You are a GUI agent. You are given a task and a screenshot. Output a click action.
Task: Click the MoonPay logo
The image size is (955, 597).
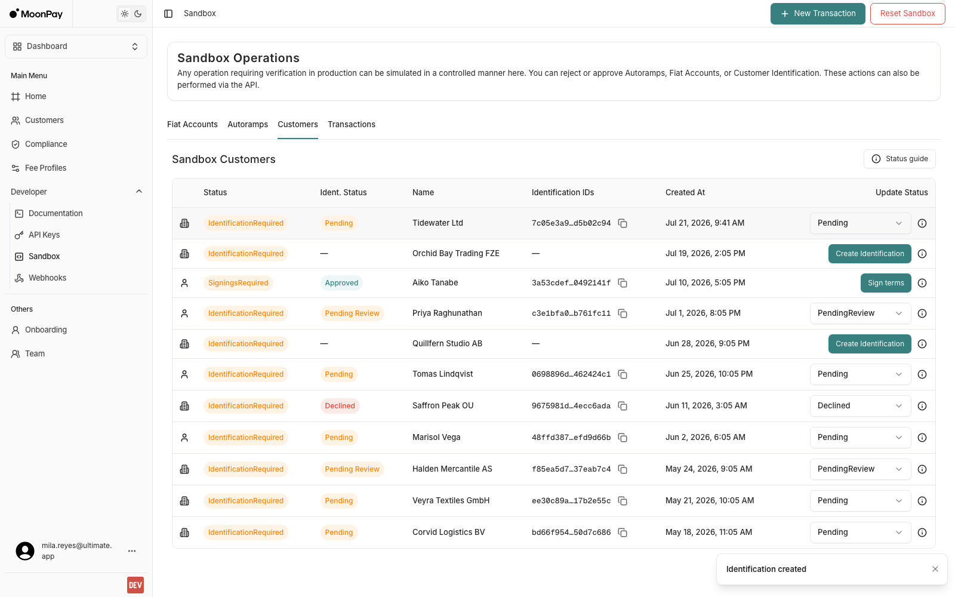click(36, 14)
